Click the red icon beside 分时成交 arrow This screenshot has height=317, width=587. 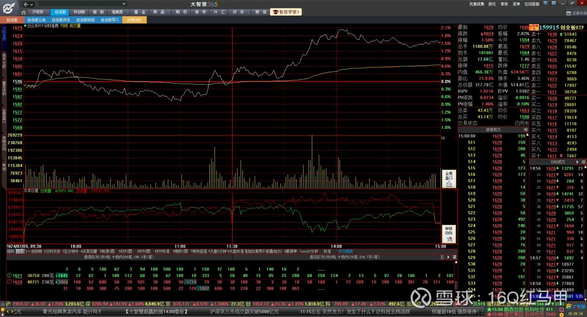coord(584,162)
